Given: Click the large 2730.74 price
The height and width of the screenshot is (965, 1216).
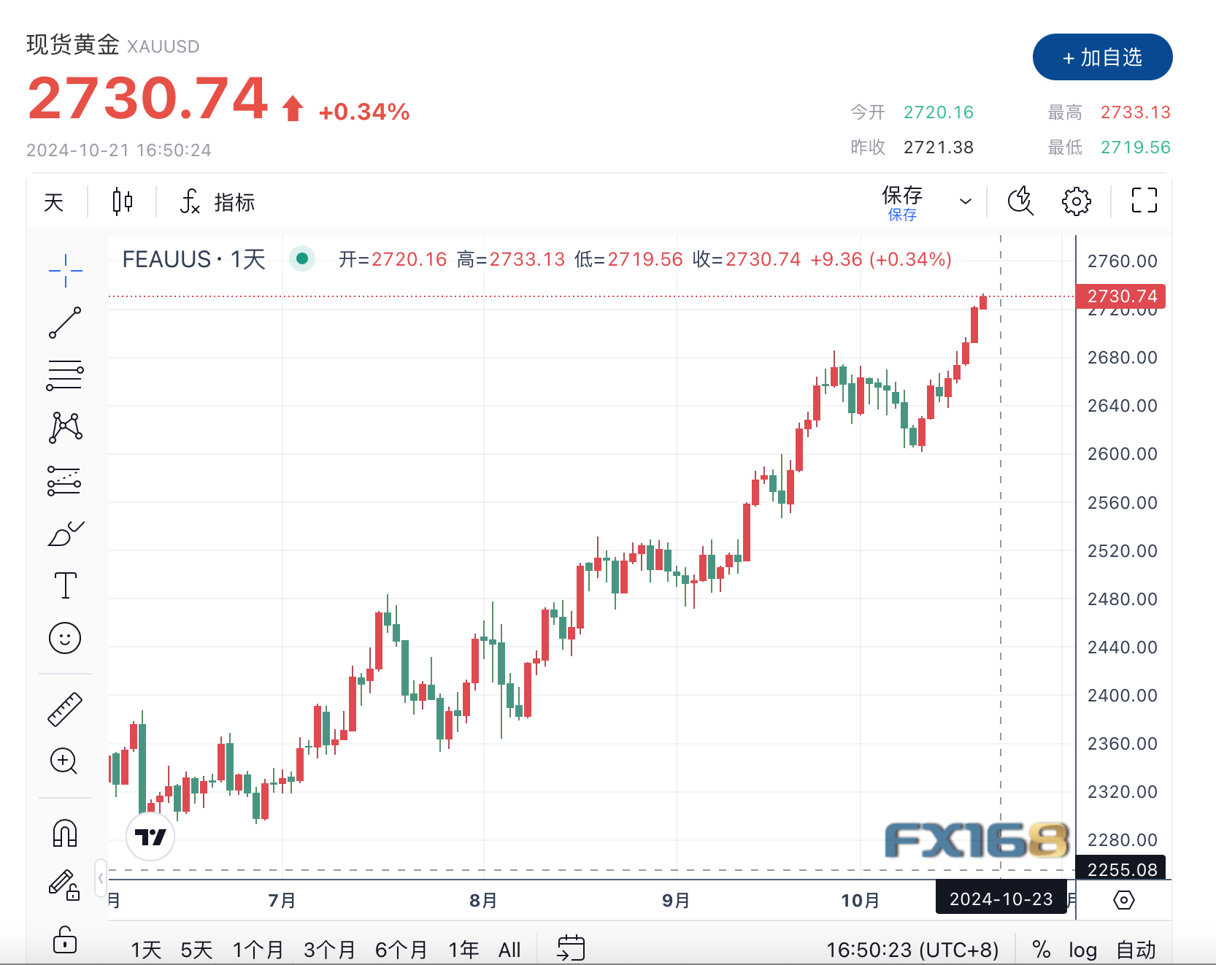Looking at the screenshot, I should coord(148,98).
